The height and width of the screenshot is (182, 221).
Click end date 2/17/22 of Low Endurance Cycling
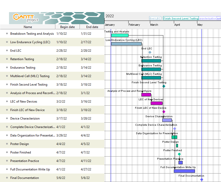coord(86,42)
